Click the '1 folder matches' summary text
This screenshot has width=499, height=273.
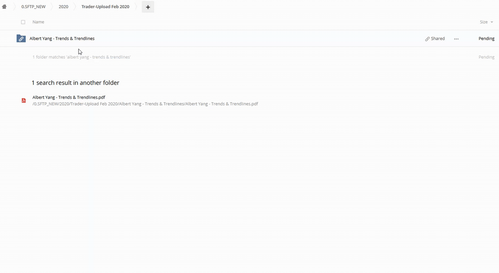(81, 57)
